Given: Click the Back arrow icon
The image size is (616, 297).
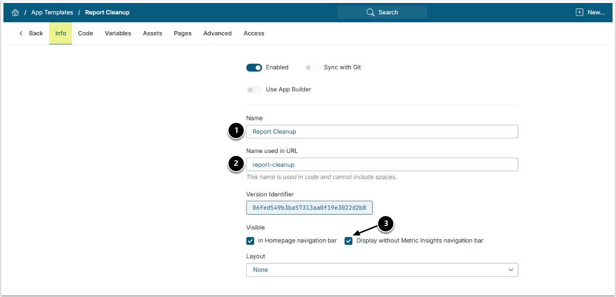Looking at the screenshot, I should tap(21, 34).
